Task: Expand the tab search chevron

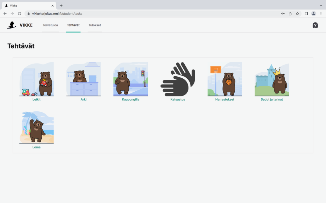Action: [x=321, y=6]
